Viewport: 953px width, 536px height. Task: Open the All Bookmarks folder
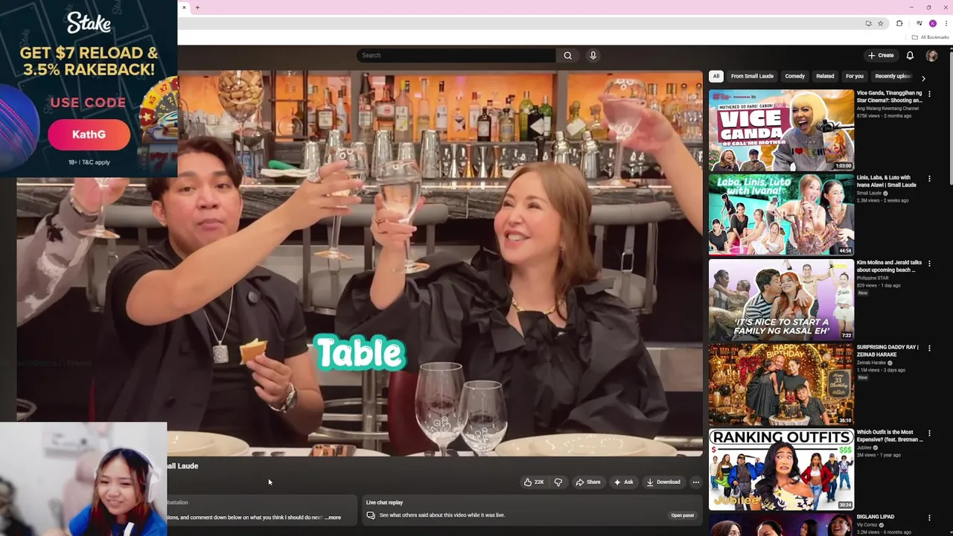pos(931,37)
